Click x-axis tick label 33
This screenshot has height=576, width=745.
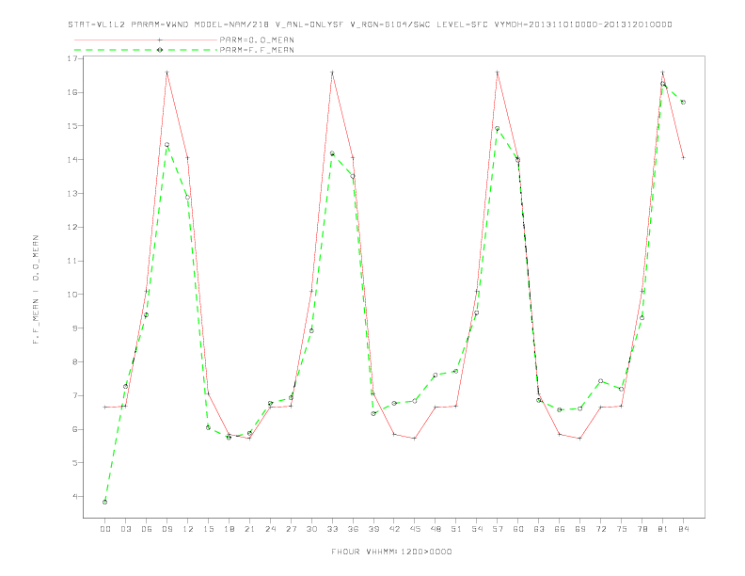point(332,529)
